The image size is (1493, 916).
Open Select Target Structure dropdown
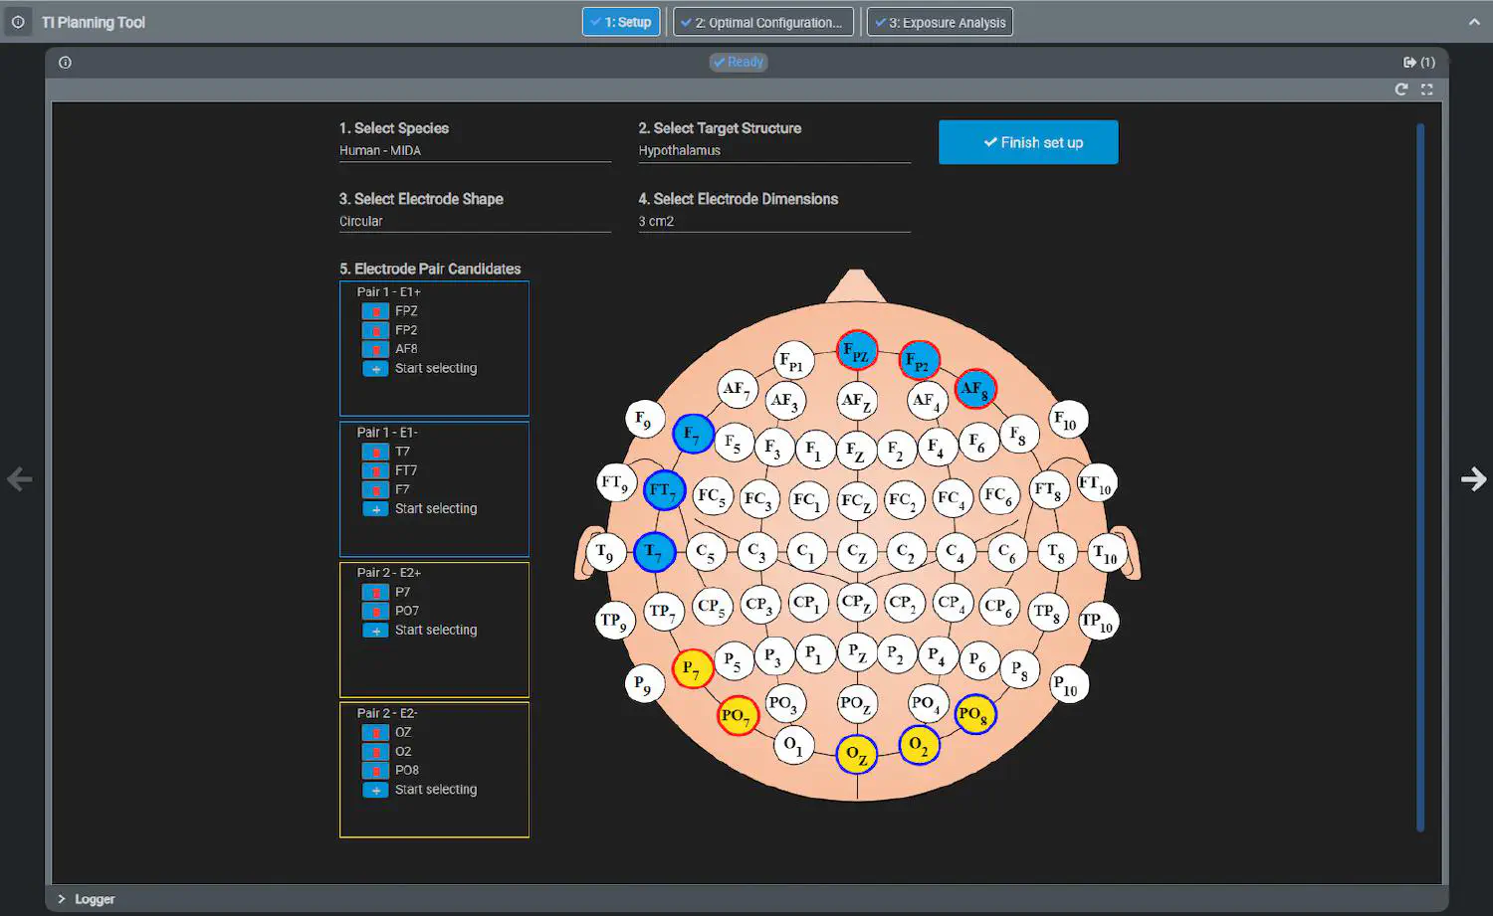(x=773, y=151)
